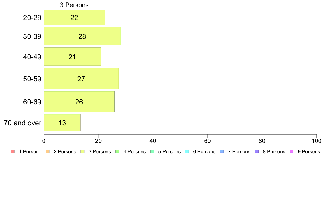Select the 60-69 bar showing 26
324x200 pixels.
(79, 102)
